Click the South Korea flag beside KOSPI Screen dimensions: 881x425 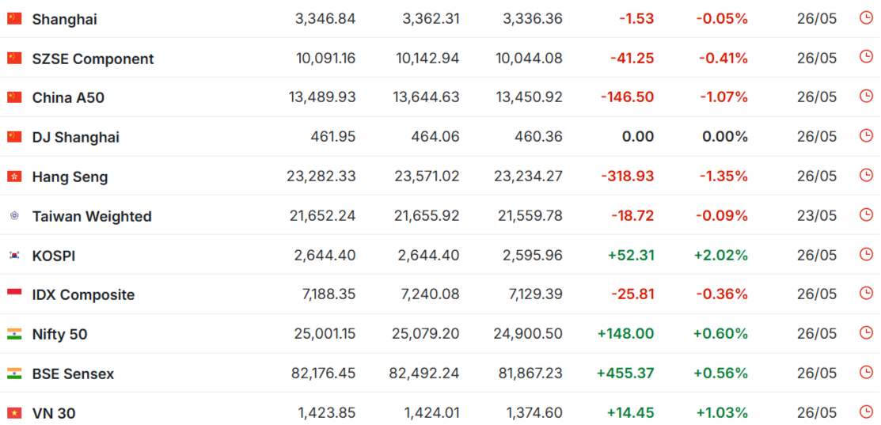pos(14,256)
